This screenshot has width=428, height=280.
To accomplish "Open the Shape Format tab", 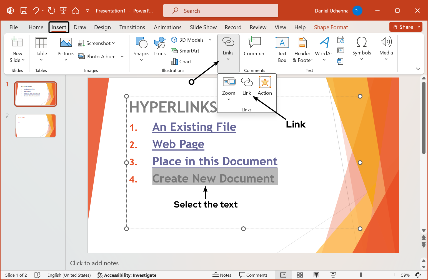I will tap(331, 27).
